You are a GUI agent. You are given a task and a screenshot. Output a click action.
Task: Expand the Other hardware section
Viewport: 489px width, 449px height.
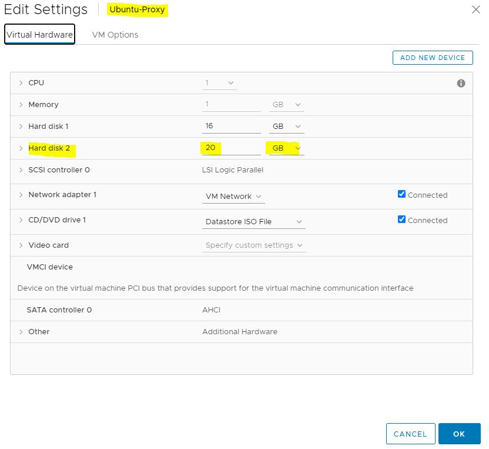click(x=21, y=331)
